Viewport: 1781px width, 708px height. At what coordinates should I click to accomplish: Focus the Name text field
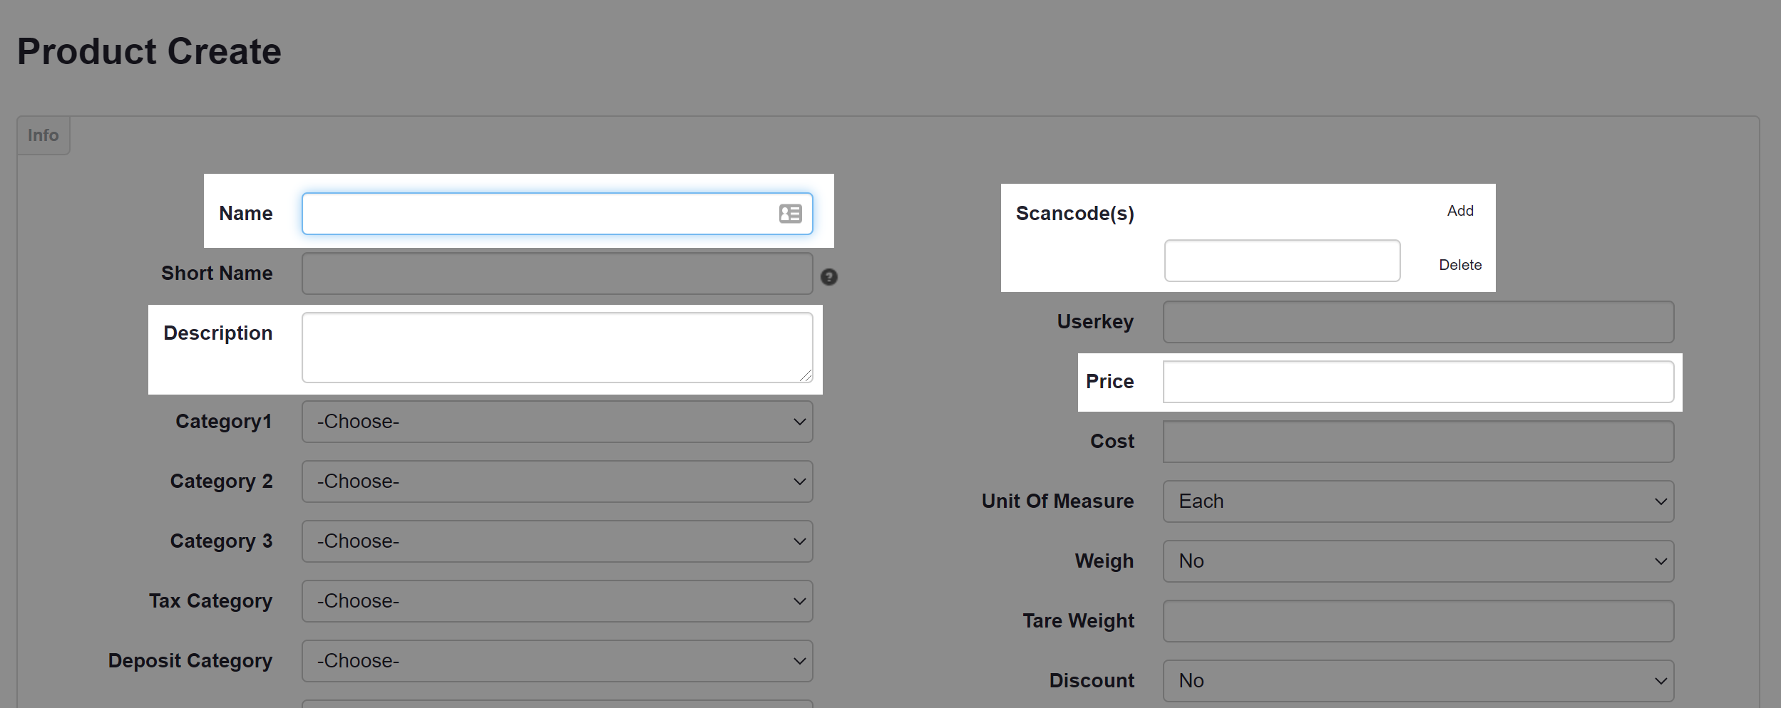pos(538,214)
